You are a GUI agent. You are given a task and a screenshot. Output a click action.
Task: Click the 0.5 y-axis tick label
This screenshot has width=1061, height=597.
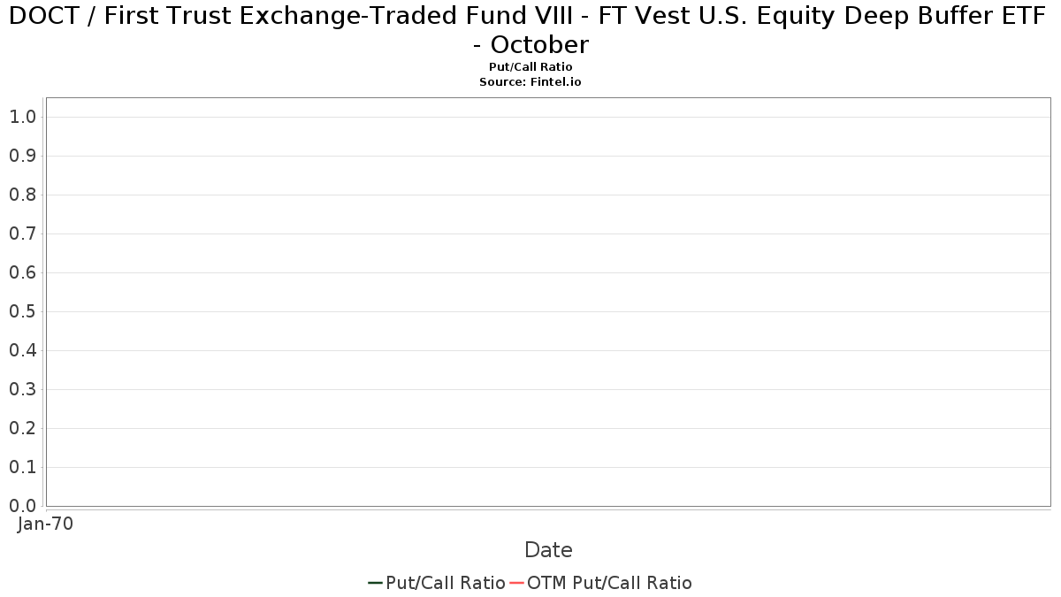pyautogui.click(x=22, y=311)
